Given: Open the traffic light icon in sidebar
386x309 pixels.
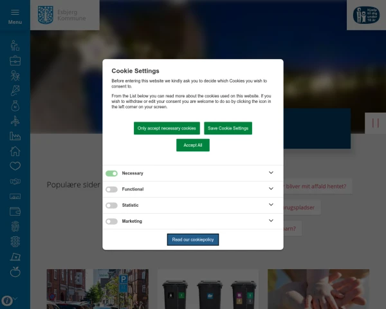Looking at the screenshot, I should click(15, 242).
